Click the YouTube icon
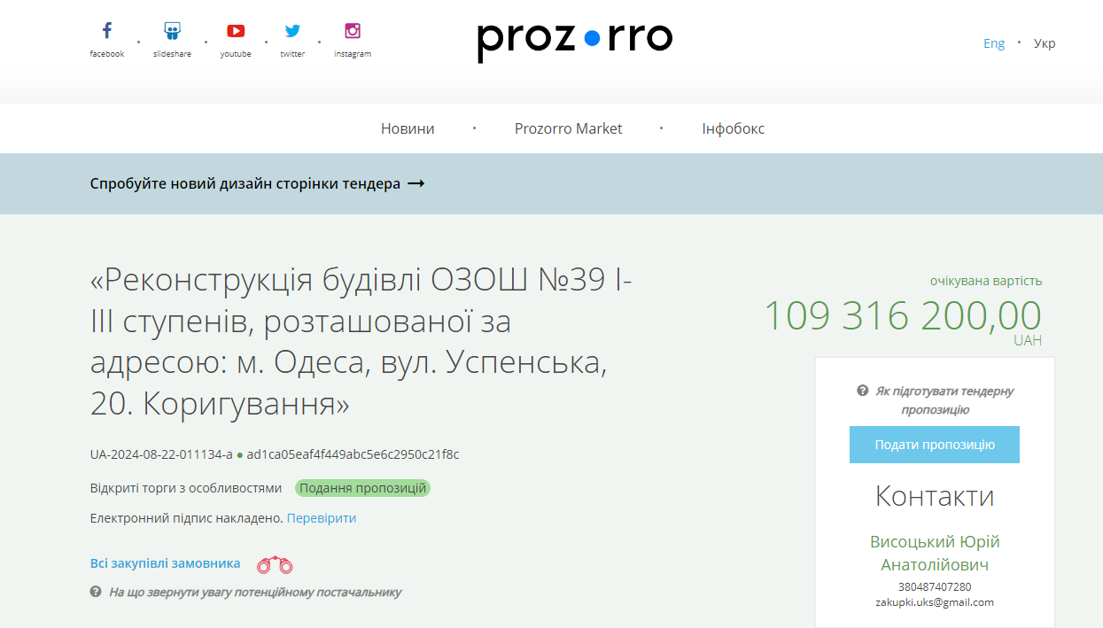 [236, 31]
